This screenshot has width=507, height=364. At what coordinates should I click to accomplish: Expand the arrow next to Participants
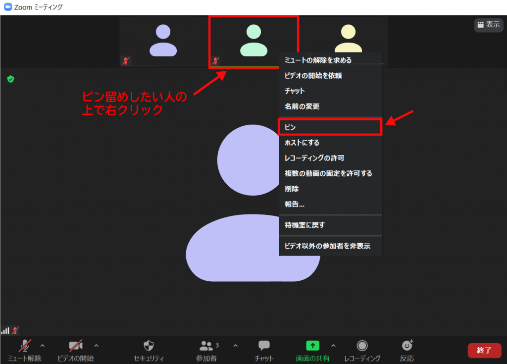tap(235, 345)
